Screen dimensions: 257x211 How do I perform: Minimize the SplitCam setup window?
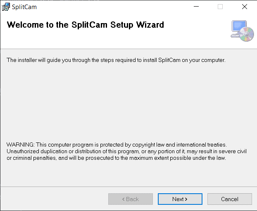pos(196,7)
